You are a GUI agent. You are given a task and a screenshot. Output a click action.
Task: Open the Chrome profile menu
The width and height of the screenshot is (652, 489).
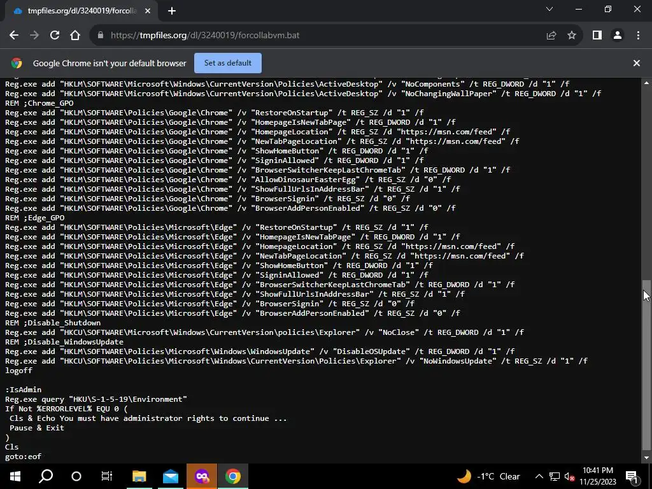tap(618, 36)
